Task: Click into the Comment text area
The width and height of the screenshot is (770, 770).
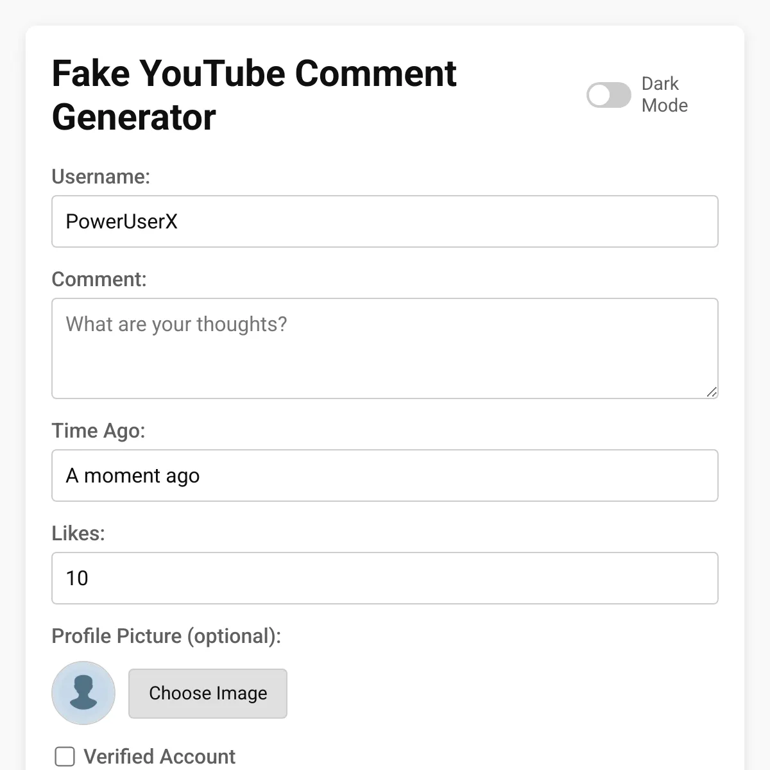Action: click(x=385, y=348)
